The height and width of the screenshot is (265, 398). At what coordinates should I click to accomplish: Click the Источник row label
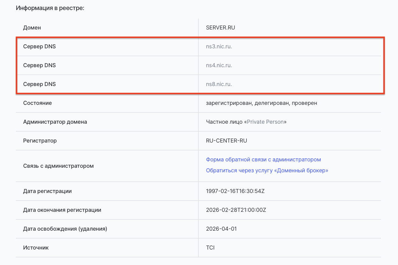36,248
